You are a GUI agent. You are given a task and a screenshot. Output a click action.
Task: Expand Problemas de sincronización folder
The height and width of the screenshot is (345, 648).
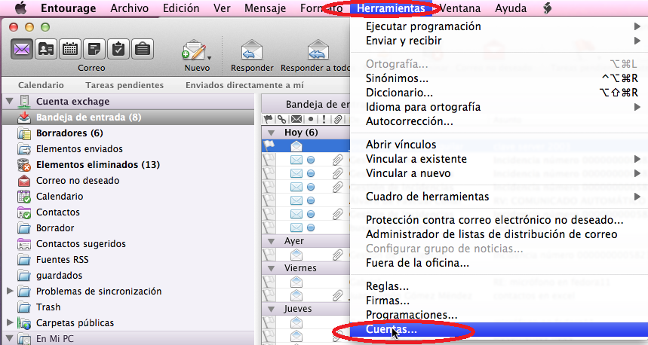coord(10,291)
